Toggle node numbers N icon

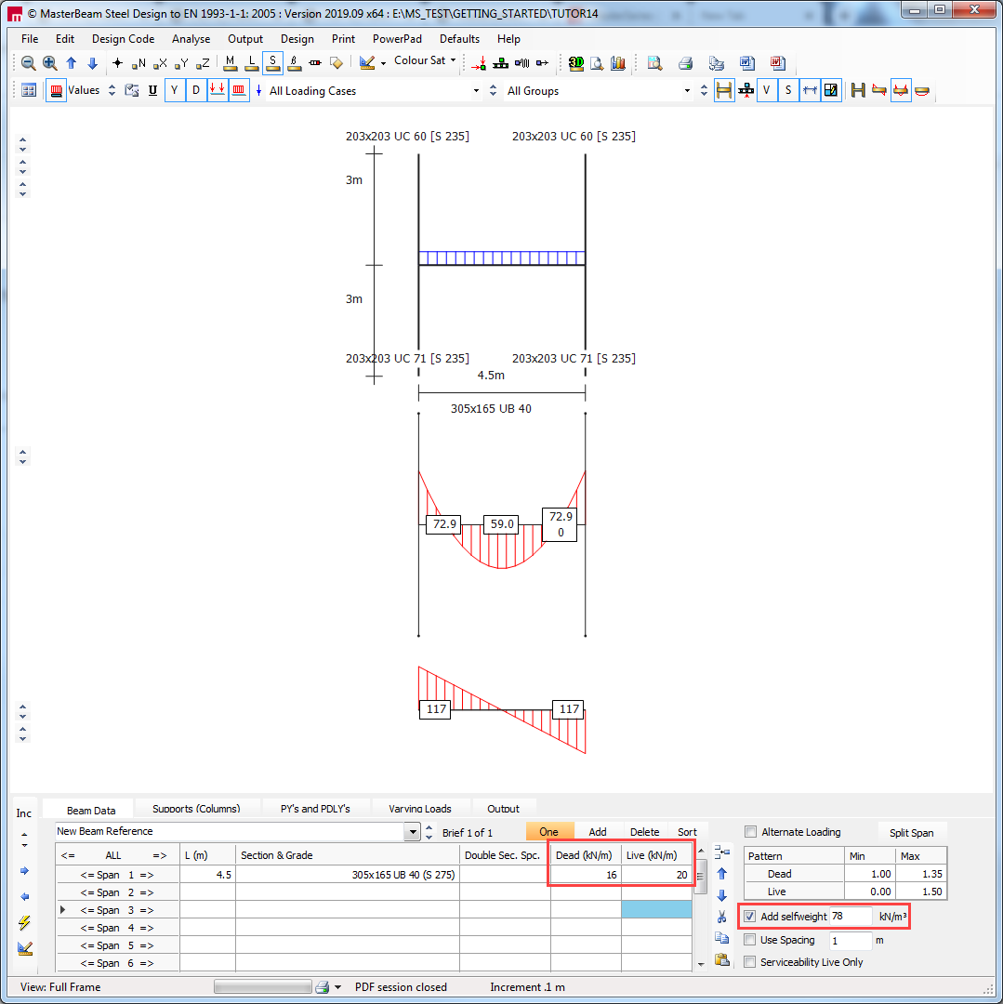point(139,63)
